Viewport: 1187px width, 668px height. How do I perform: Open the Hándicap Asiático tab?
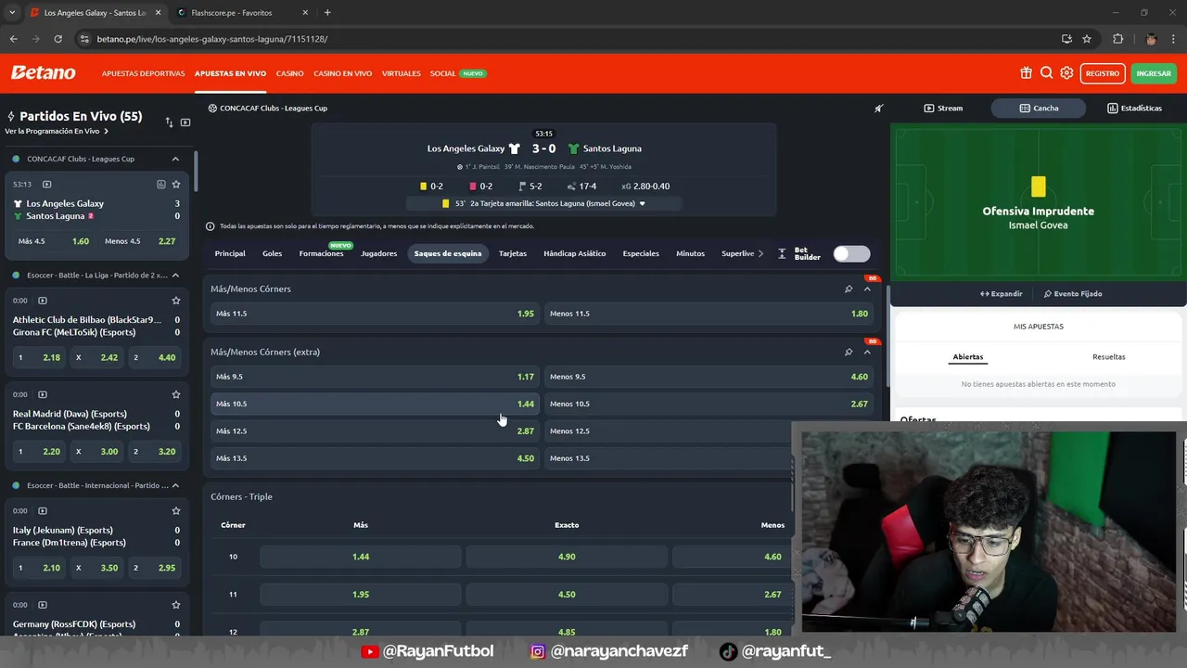coord(575,253)
